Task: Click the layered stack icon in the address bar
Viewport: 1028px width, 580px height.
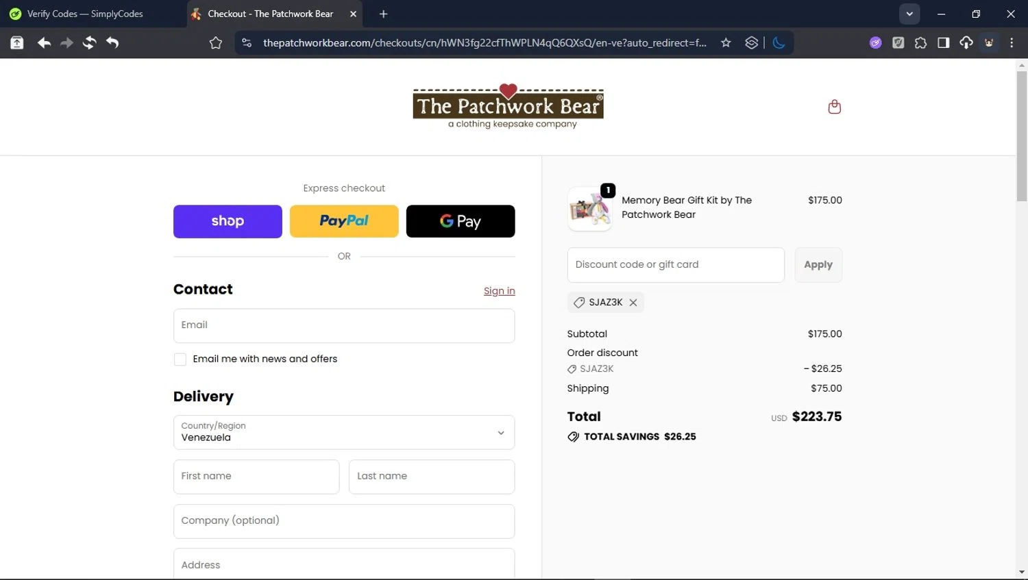Action: click(x=752, y=43)
